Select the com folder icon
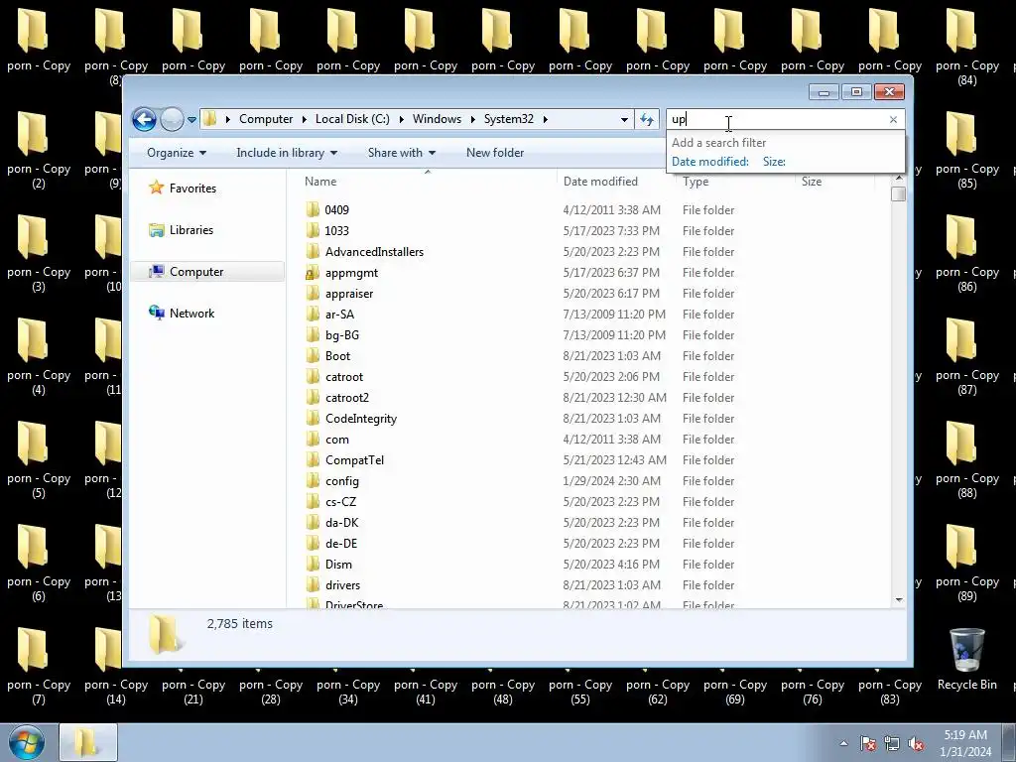Screen dimensions: 1016x762 313,439
